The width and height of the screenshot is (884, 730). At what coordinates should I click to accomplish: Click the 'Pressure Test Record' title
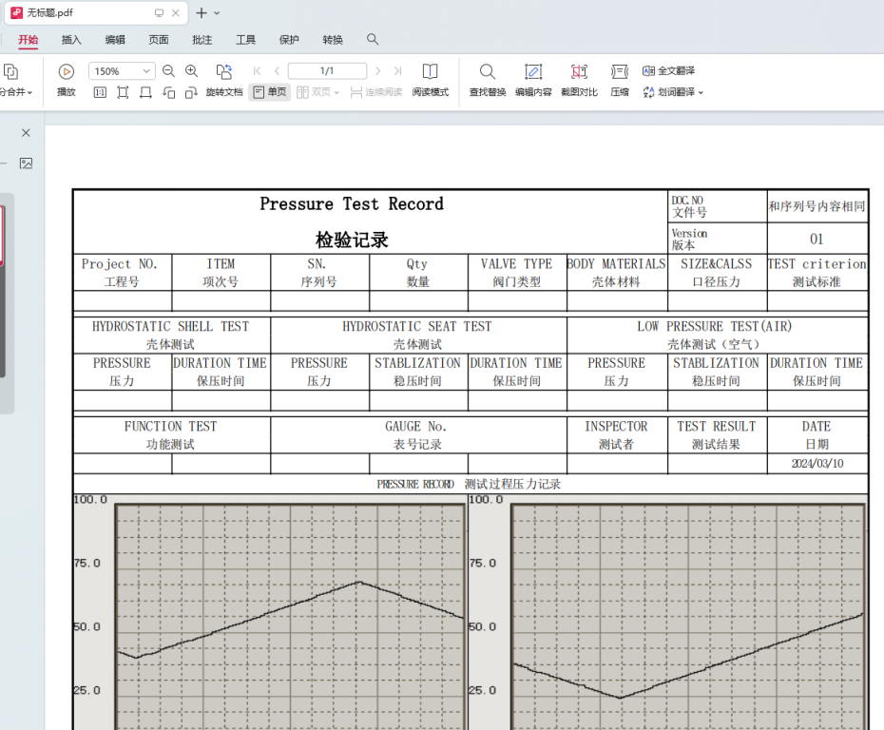coord(352,204)
